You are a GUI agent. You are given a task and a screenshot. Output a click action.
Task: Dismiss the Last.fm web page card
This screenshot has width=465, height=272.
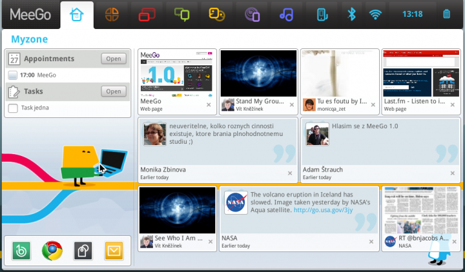click(453, 105)
